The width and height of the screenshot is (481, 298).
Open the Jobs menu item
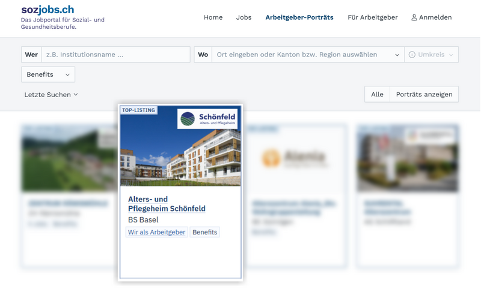coord(244,17)
